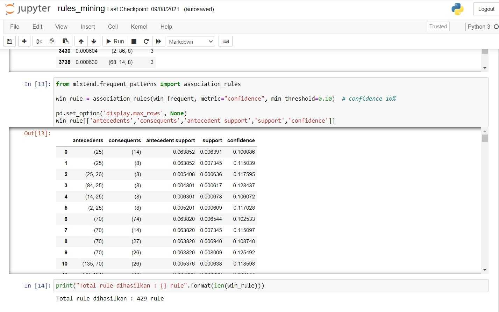Save notebook with the floppy disk icon

(x=9, y=41)
